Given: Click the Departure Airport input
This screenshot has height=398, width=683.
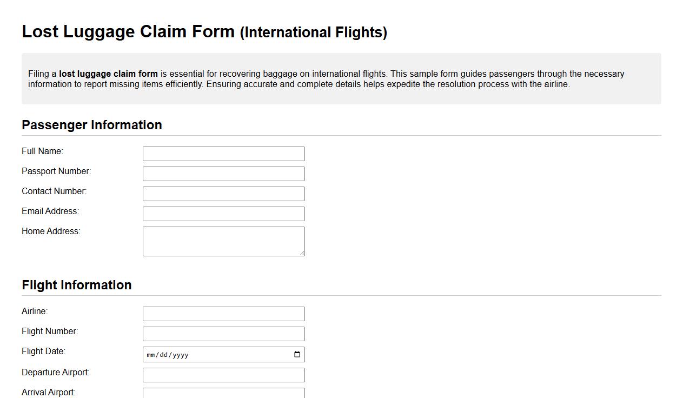Looking at the screenshot, I should point(223,375).
